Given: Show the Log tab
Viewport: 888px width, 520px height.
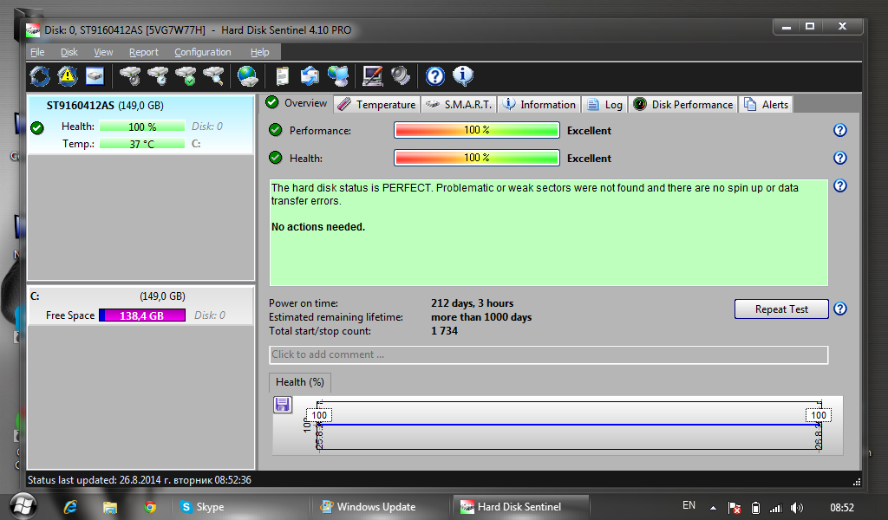Looking at the screenshot, I should tap(604, 105).
